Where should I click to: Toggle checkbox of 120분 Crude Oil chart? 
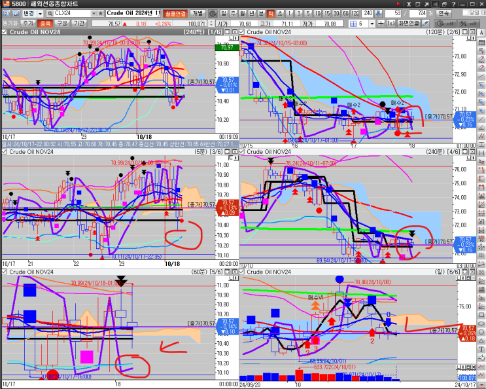(x=242, y=32)
